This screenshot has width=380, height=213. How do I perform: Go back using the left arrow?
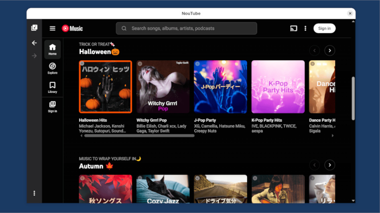[34, 43]
